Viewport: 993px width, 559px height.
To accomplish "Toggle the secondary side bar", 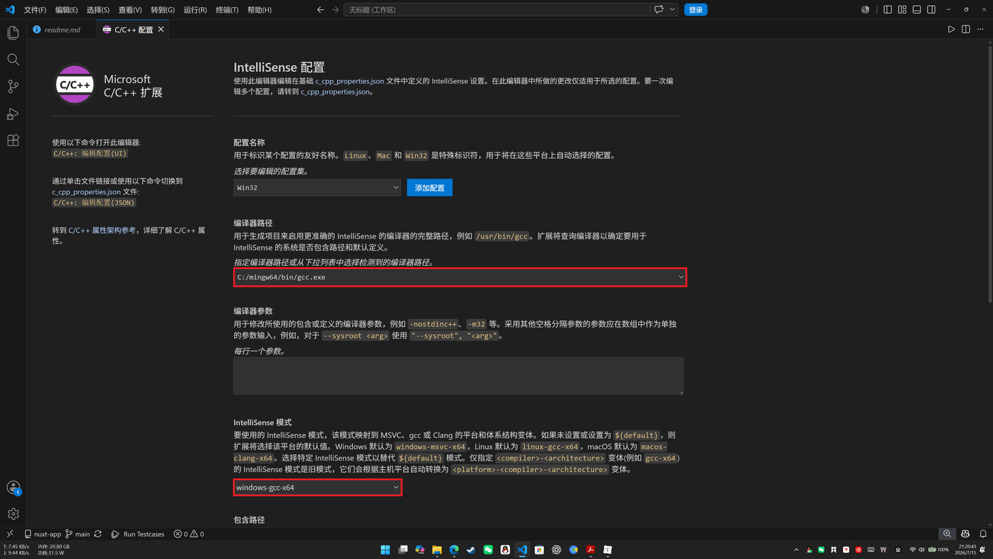I will 931,10.
